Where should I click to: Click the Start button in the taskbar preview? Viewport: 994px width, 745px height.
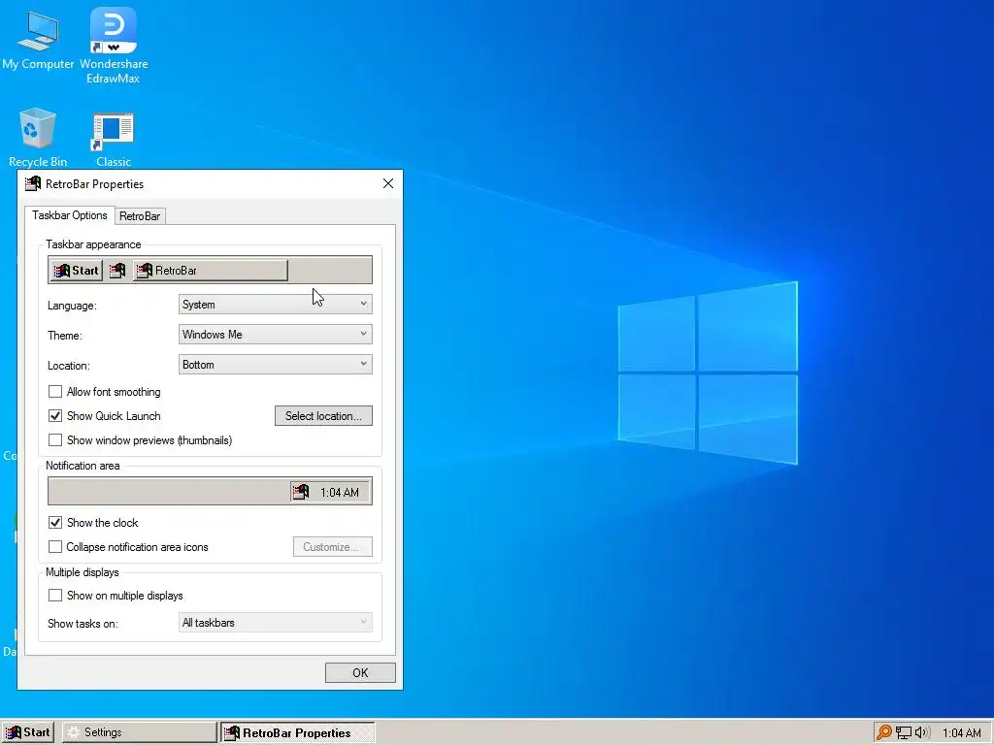(76, 271)
